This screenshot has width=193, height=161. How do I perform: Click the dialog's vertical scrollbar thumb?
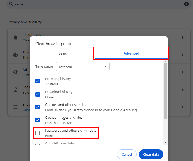tap(165, 91)
